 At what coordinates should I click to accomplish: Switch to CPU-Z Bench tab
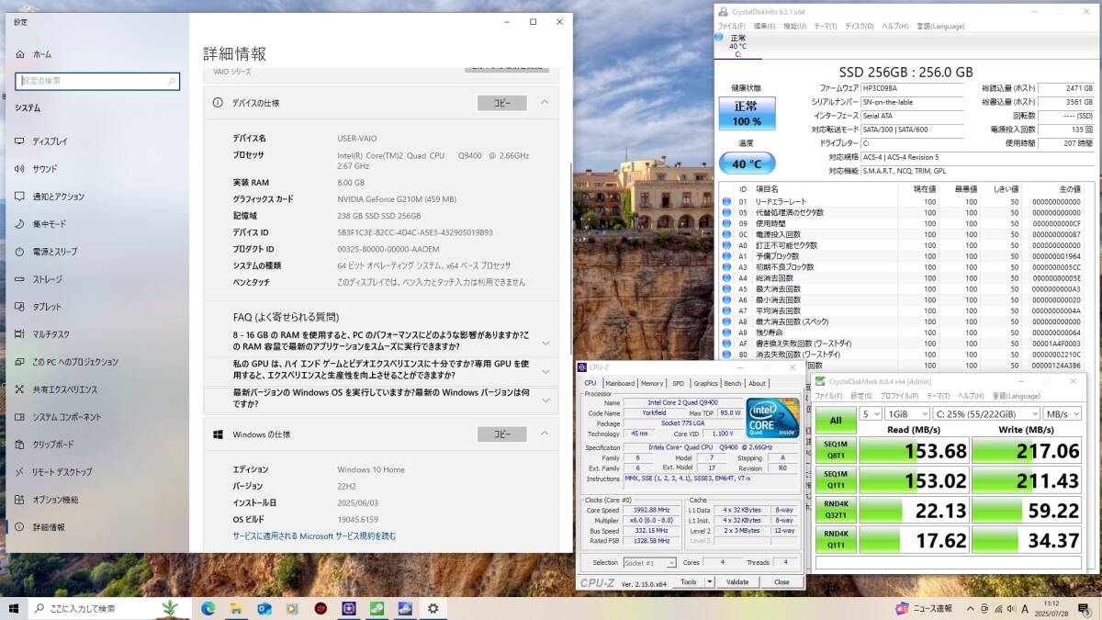point(733,383)
